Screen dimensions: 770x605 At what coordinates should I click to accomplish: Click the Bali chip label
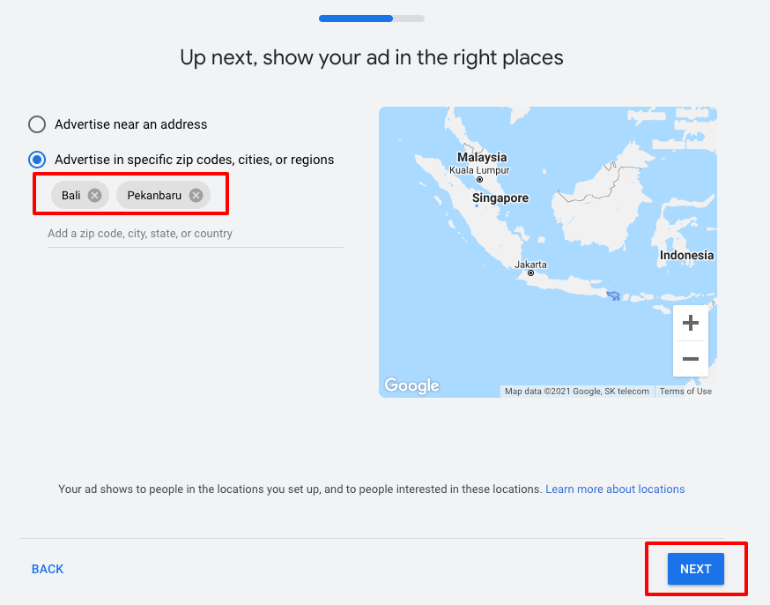[x=71, y=195]
